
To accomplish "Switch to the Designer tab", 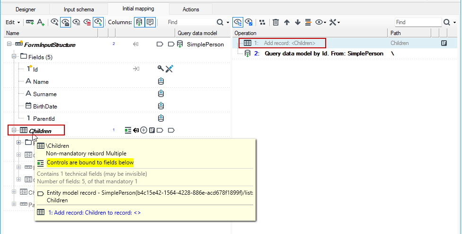I will point(26,9).
